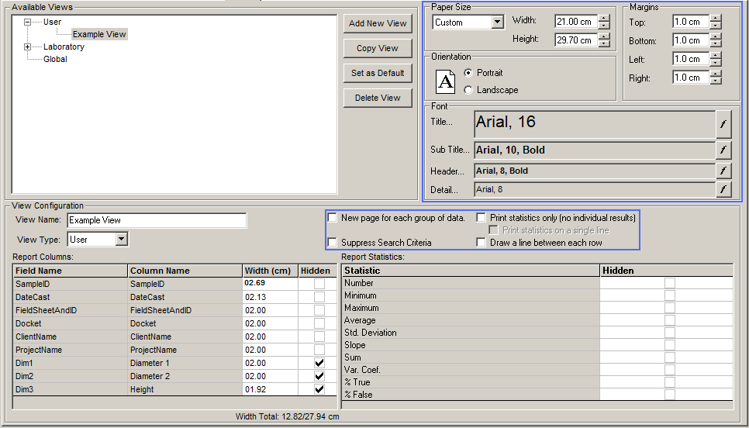Uncheck Hidden for Diameter 1 column
This screenshot has width=749, height=428.
(x=319, y=363)
